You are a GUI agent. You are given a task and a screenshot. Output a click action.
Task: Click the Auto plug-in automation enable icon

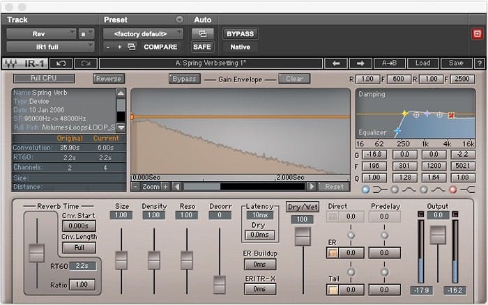(x=202, y=33)
